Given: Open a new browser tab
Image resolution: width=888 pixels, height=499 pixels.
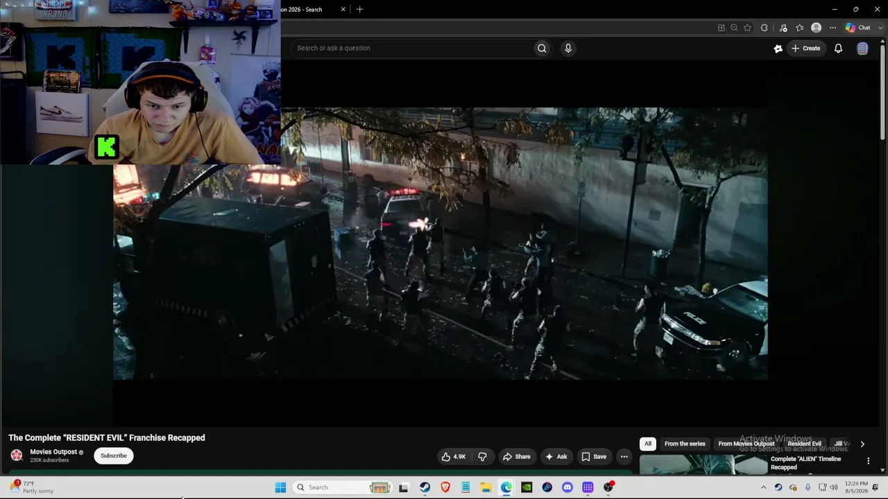Looking at the screenshot, I should click(359, 10).
